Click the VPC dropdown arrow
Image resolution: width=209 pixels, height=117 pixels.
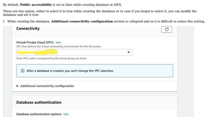[129, 52]
